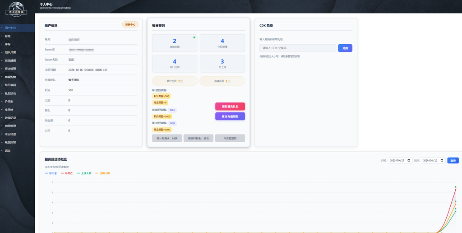462x233 pixels.
Task: Click the 积分奖励+500 tag
Action: (x=162, y=96)
